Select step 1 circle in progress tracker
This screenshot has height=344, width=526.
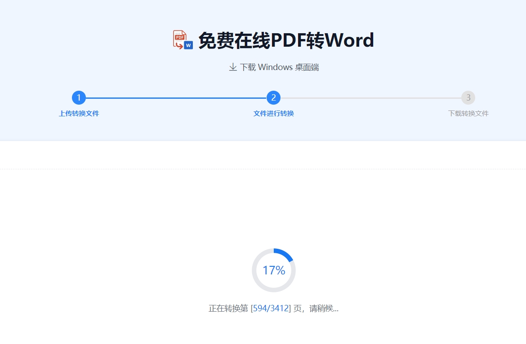pyautogui.click(x=79, y=98)
